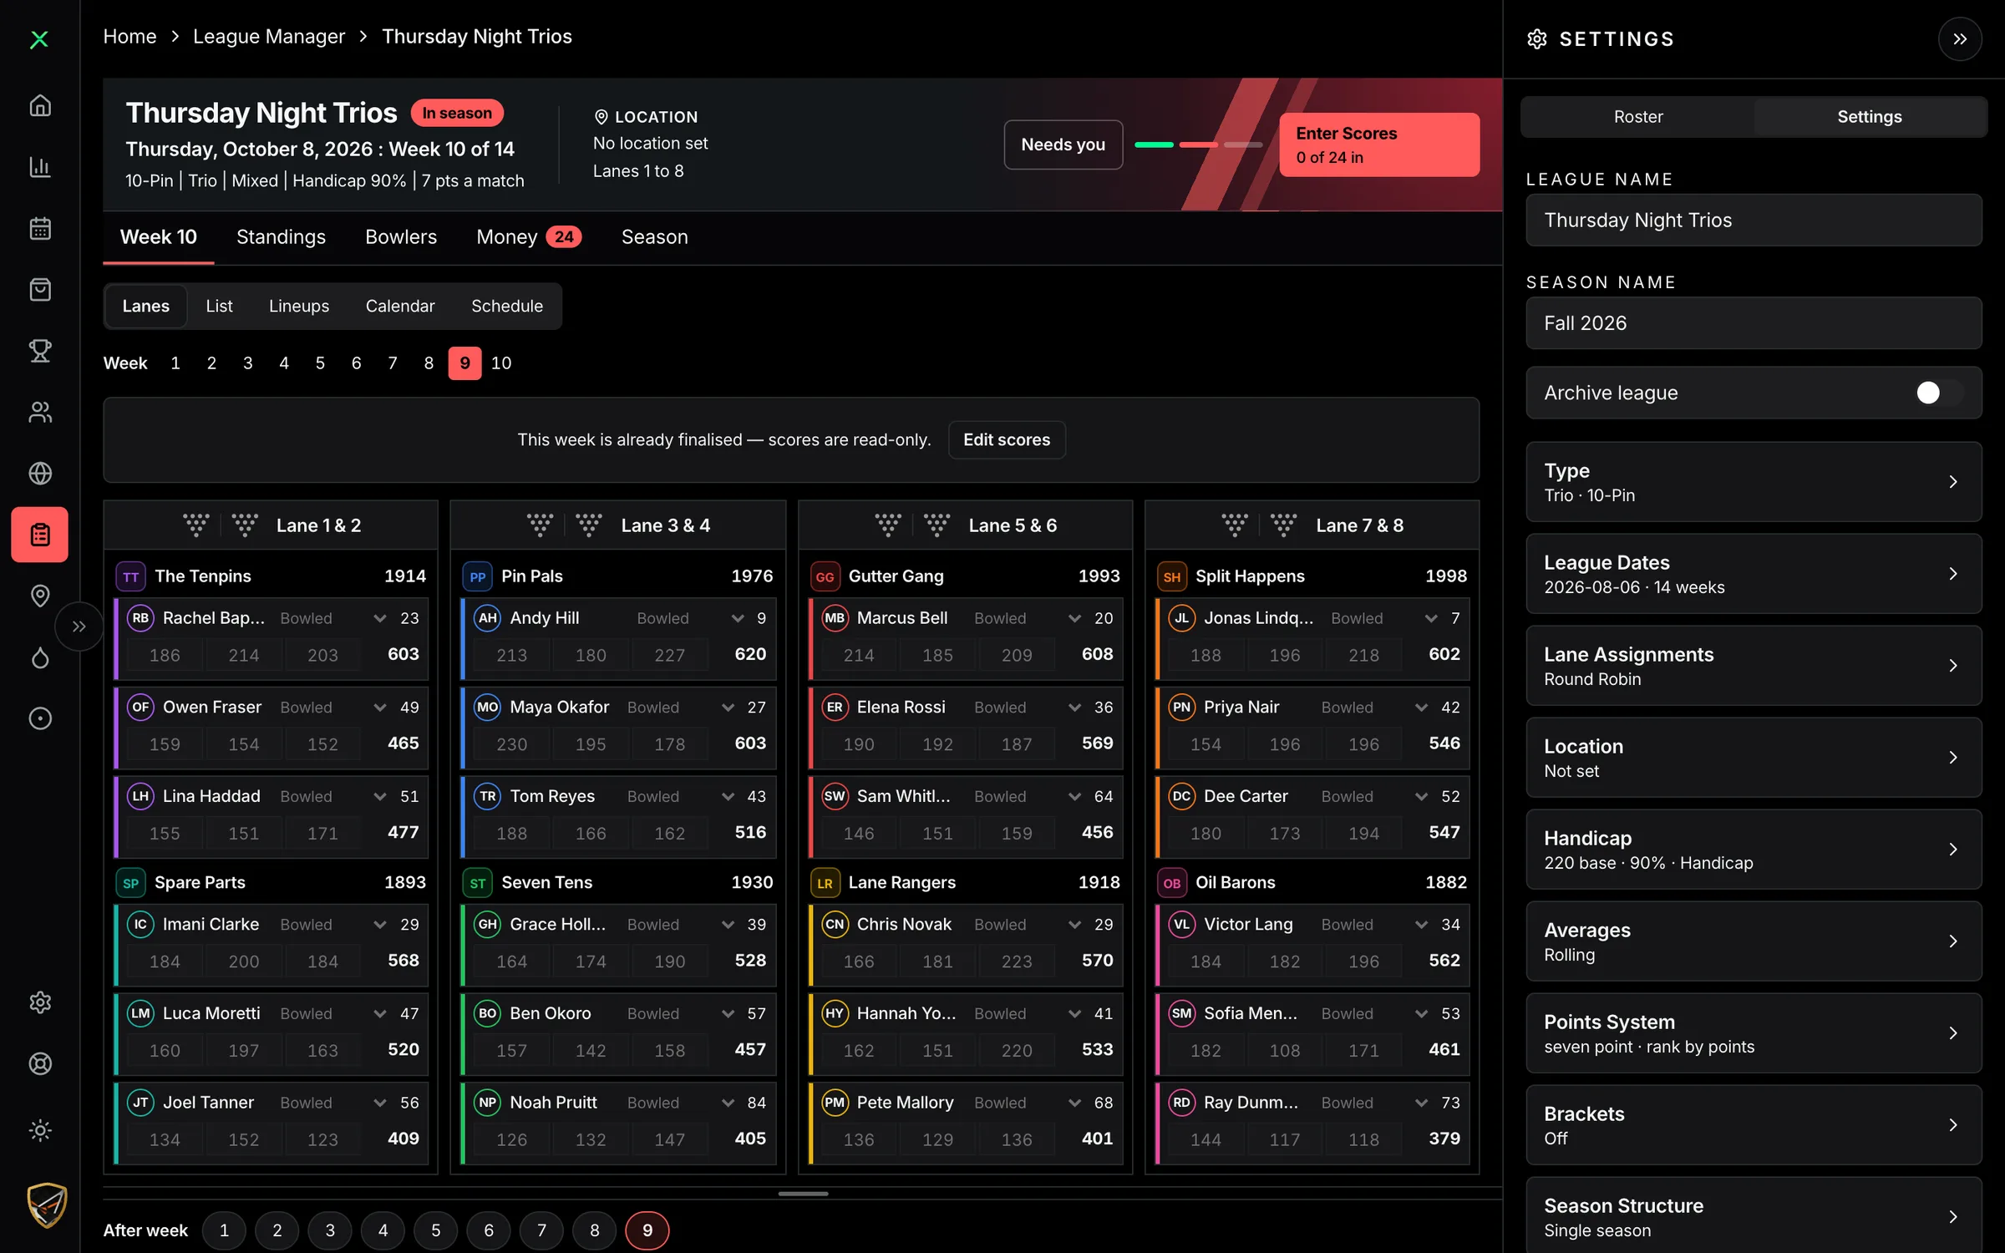
Task: Select the Lineups view tab
Action: click(x=299, y=307)
